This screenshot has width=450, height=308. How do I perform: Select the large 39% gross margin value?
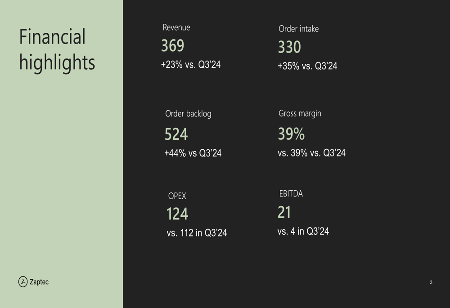291,134
